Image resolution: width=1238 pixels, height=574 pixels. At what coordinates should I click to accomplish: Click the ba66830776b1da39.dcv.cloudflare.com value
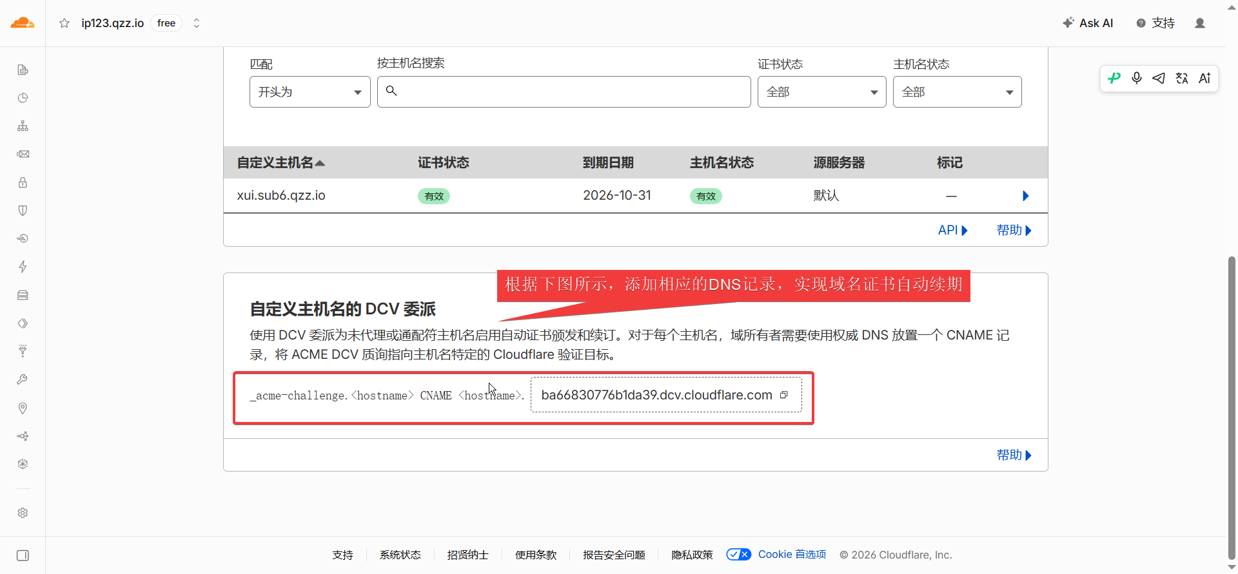point(657,395)
